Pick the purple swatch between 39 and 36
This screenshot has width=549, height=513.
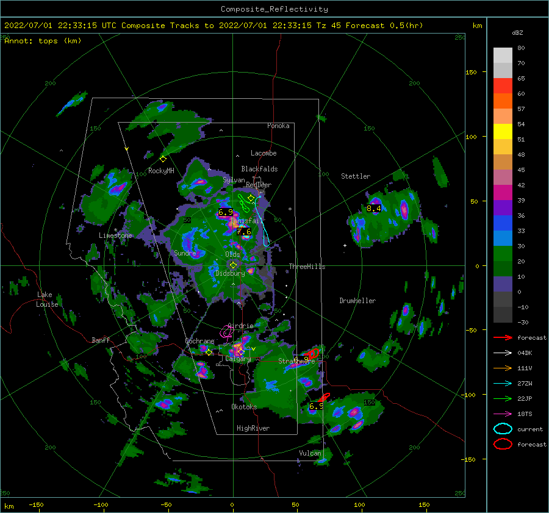(503, 207)
